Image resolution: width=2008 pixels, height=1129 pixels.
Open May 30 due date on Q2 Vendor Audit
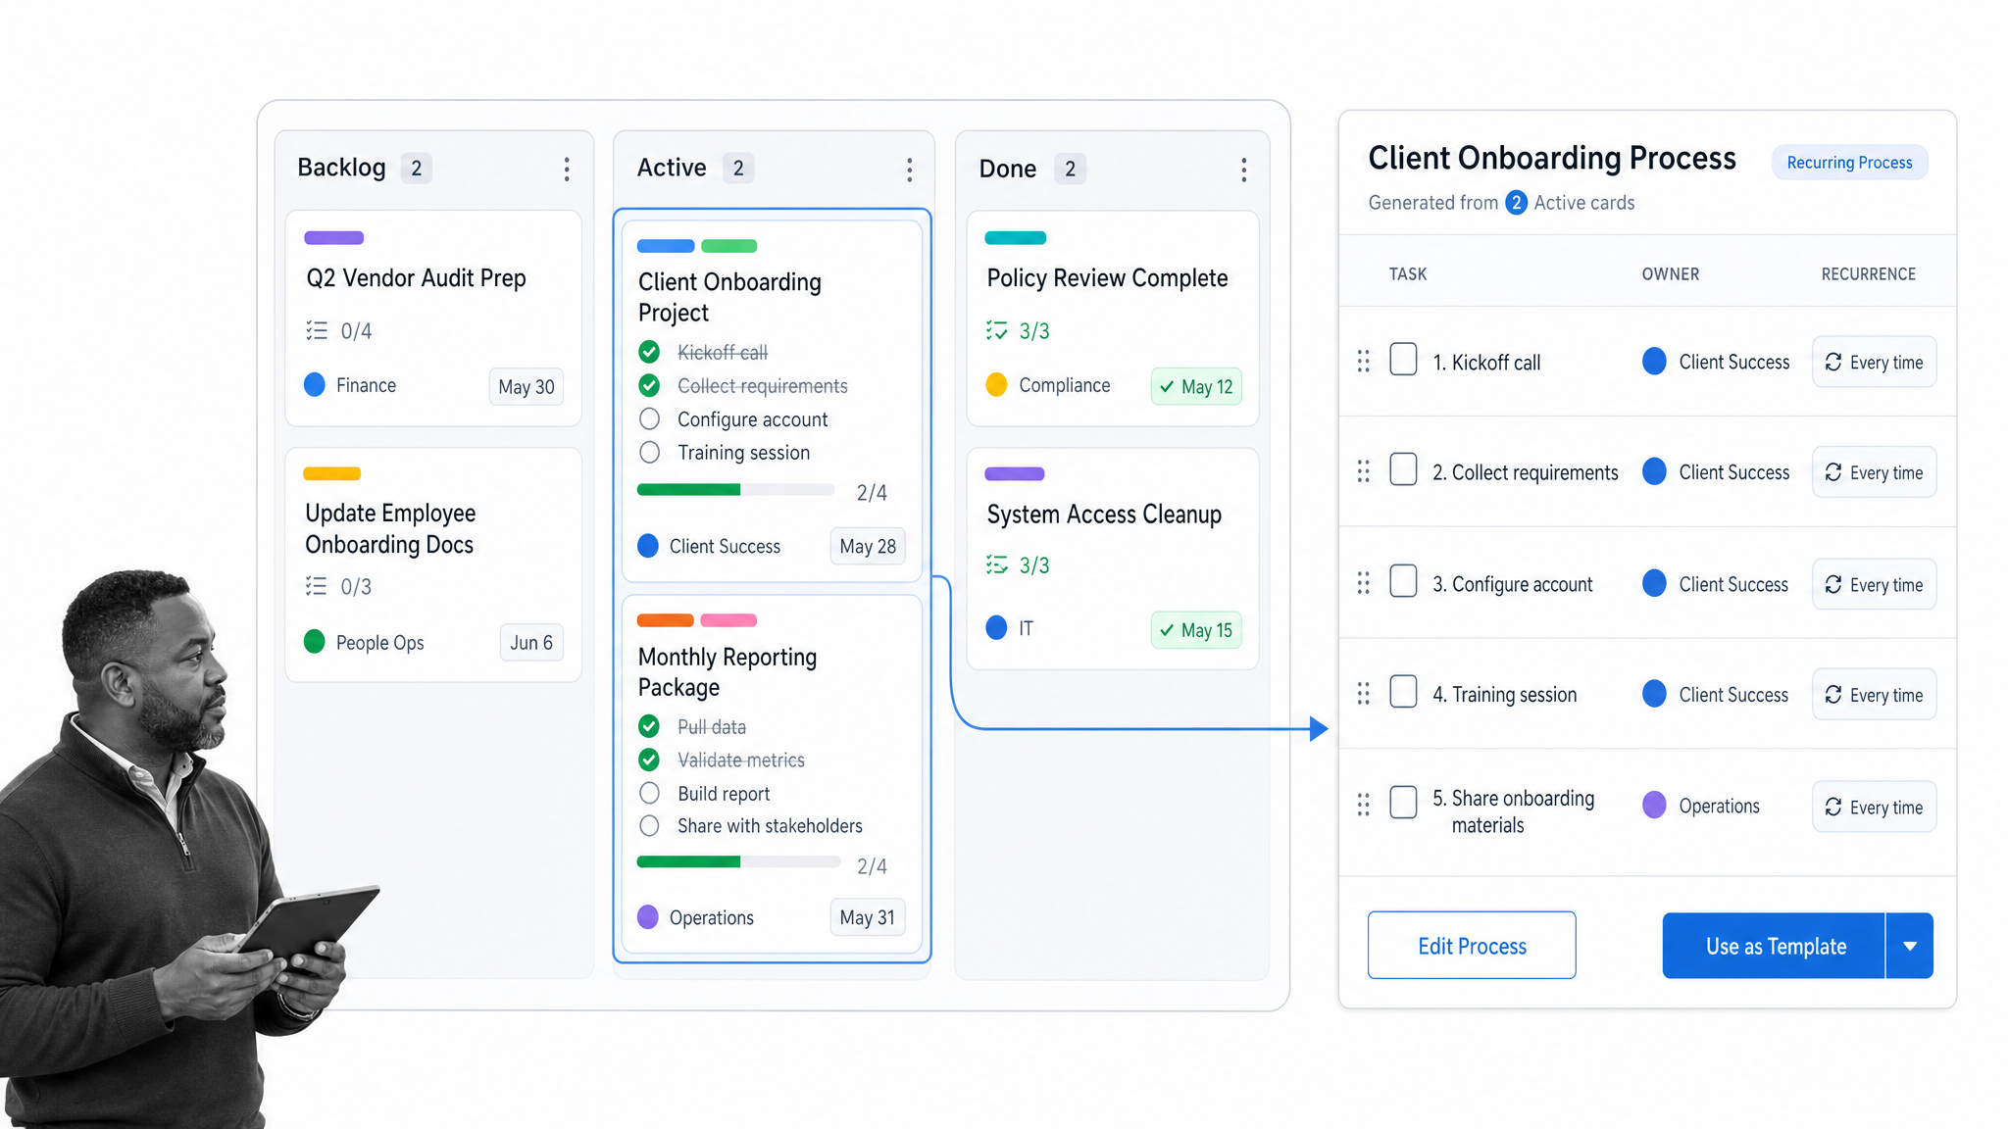(x=527, y=387)
